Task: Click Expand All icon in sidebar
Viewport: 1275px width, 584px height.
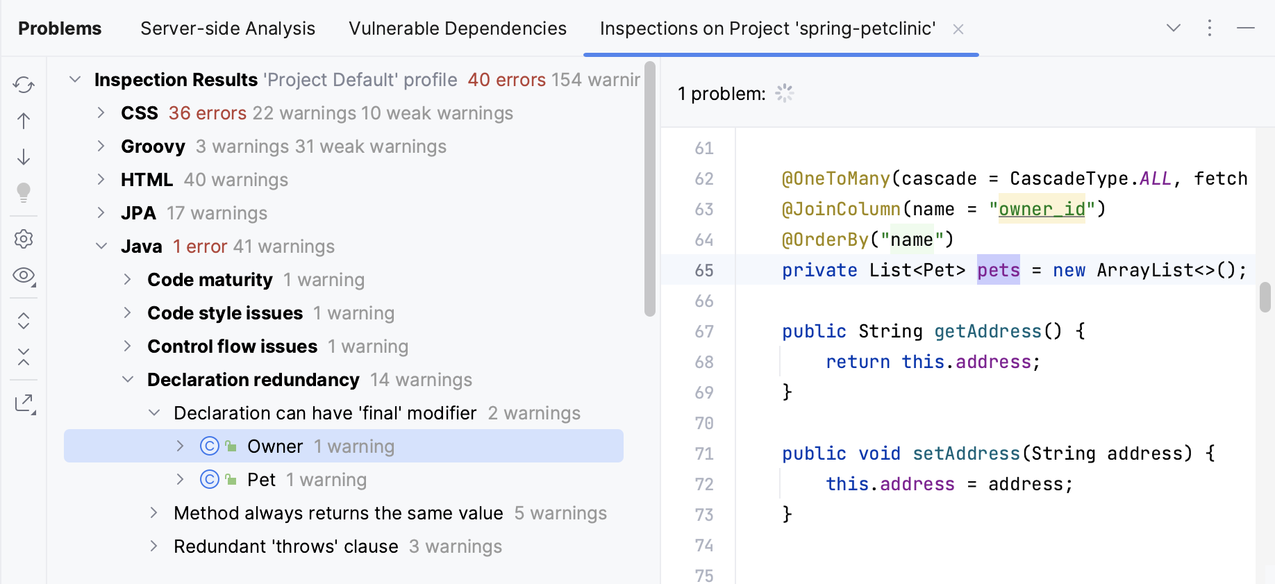Action: 24,321
